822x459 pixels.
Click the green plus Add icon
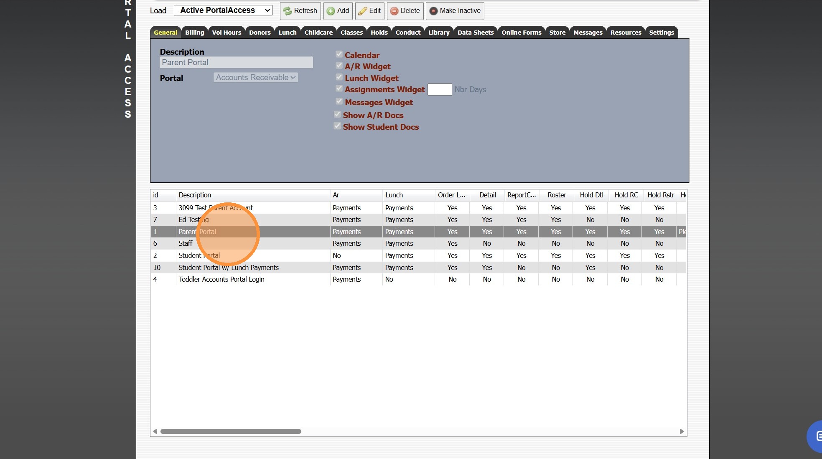331,11
